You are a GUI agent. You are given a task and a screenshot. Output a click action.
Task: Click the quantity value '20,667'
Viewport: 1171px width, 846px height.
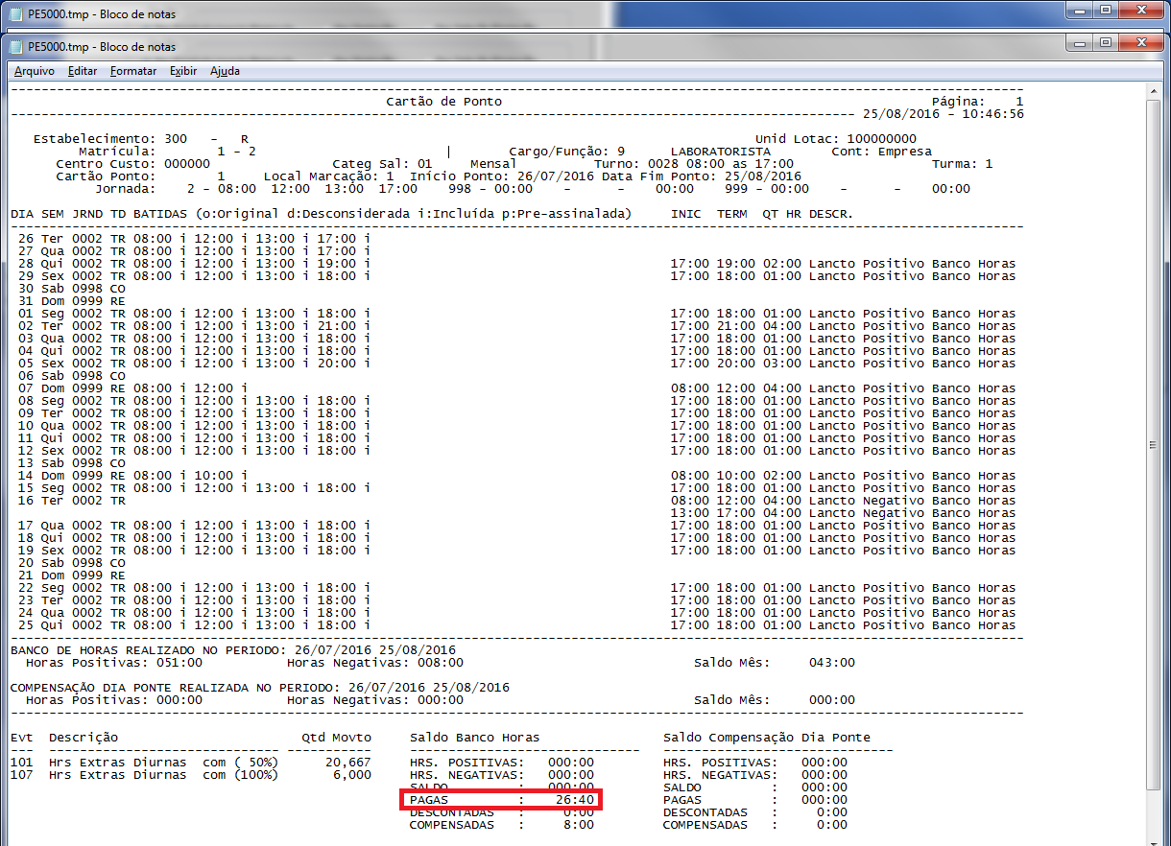[347, 763]
